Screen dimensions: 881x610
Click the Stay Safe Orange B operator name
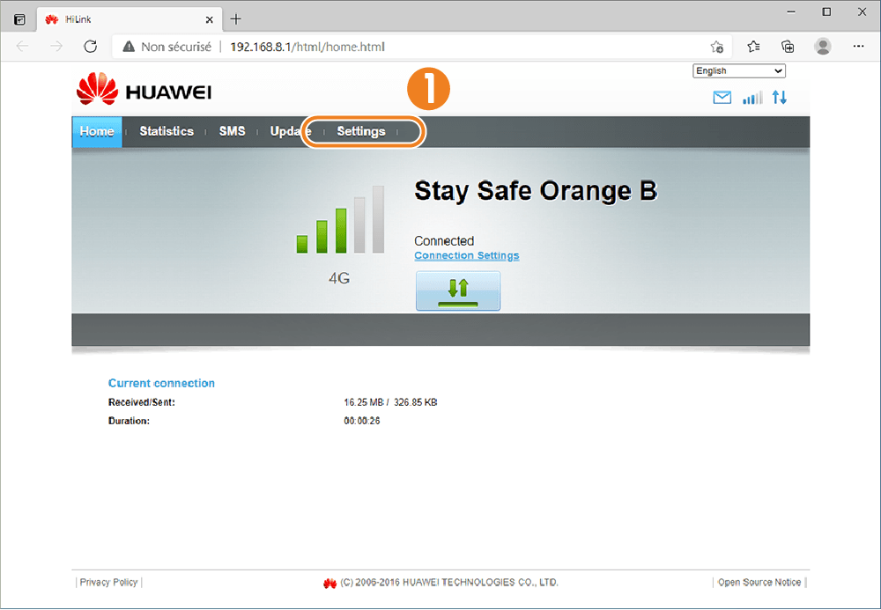(536, 191)
